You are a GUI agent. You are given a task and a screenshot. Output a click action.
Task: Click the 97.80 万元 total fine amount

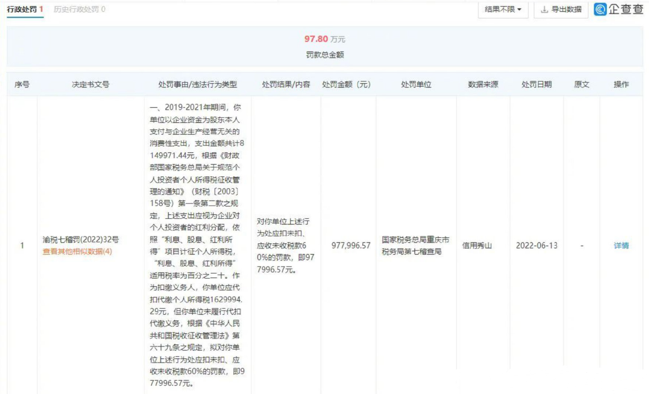click(x=324, y=39)
